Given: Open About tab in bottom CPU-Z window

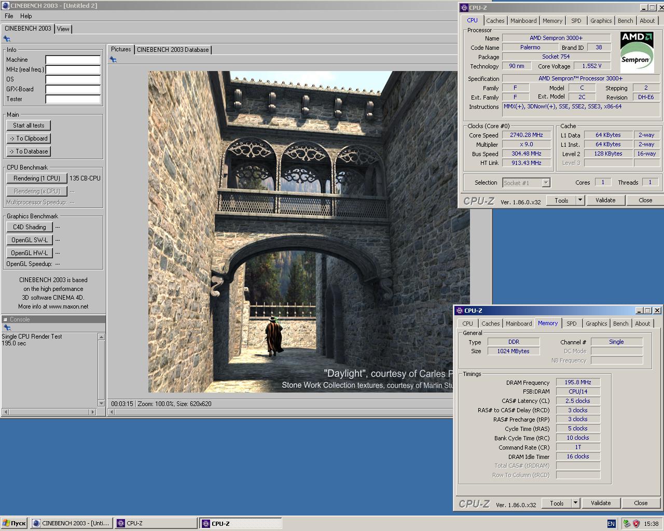Looking at the screenshot, I should 642,324.
